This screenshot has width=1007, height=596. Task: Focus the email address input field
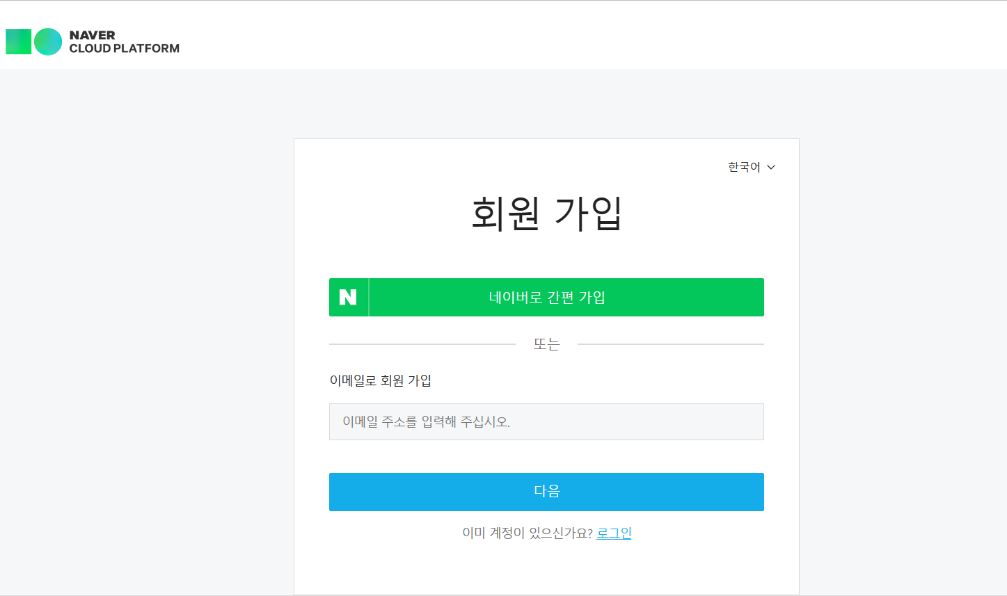click(x=546, y=421)
